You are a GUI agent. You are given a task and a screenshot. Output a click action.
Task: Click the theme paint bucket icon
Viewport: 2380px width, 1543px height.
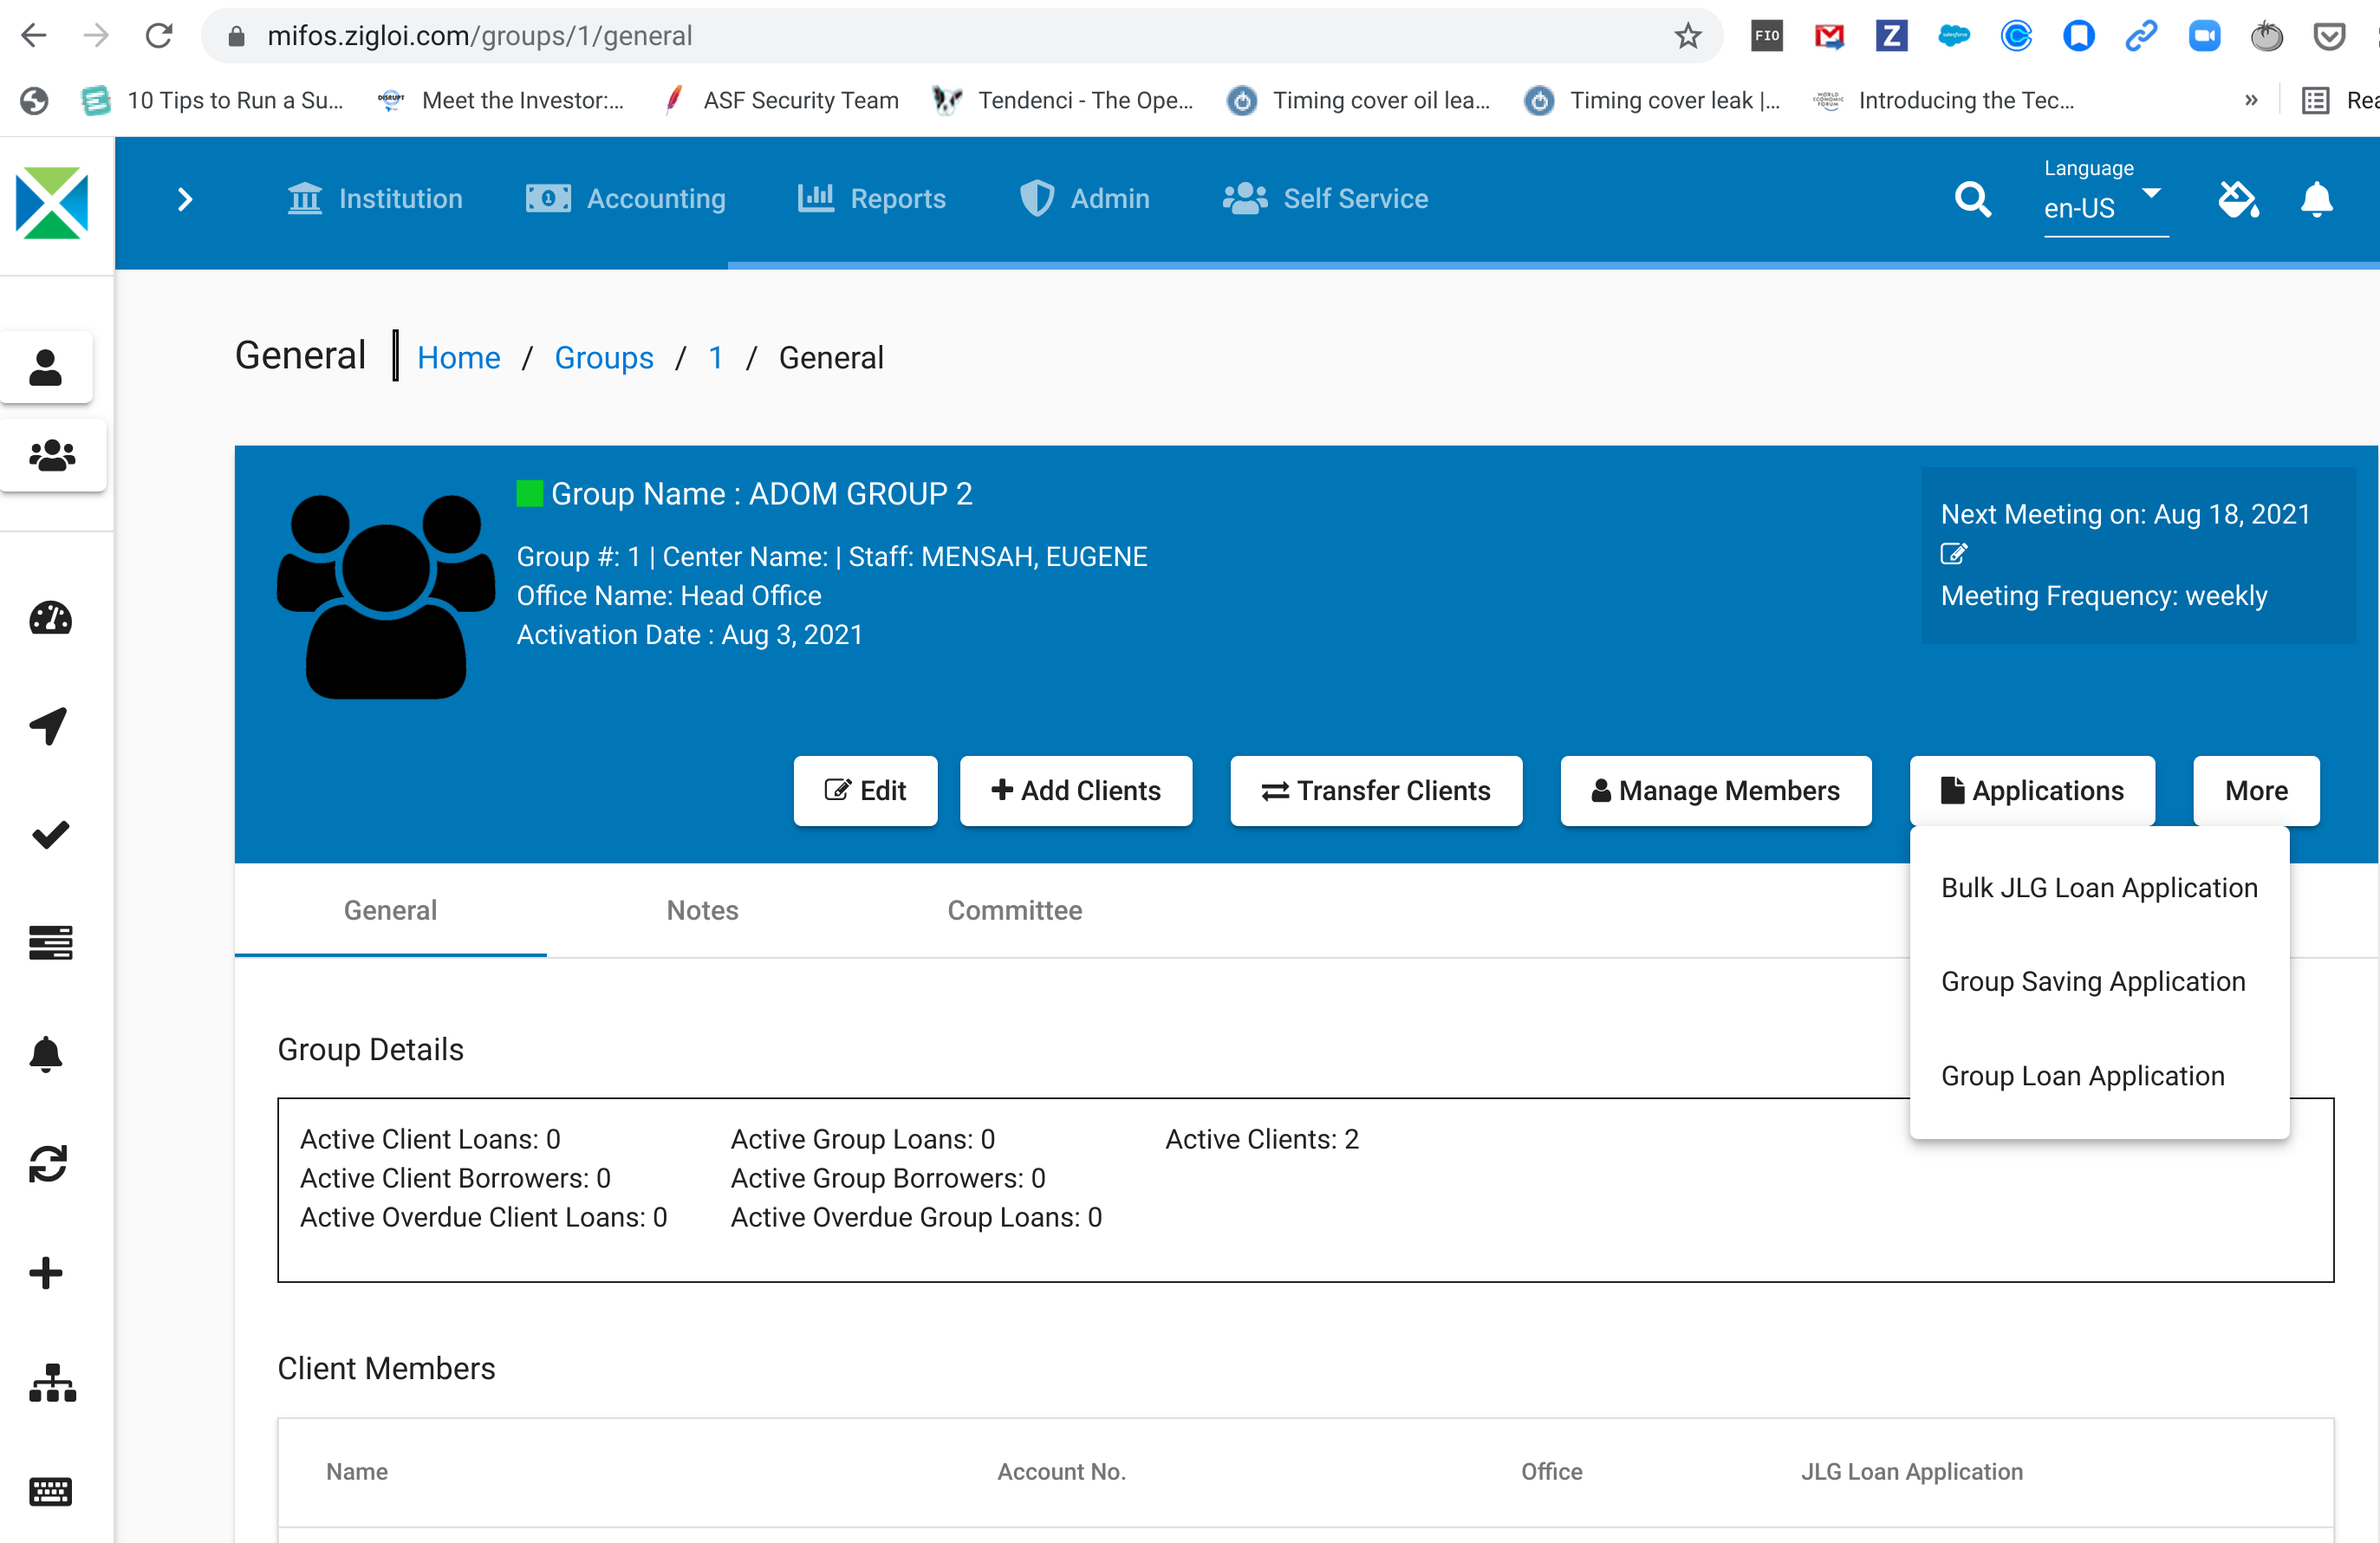(x=2238, y=199)
